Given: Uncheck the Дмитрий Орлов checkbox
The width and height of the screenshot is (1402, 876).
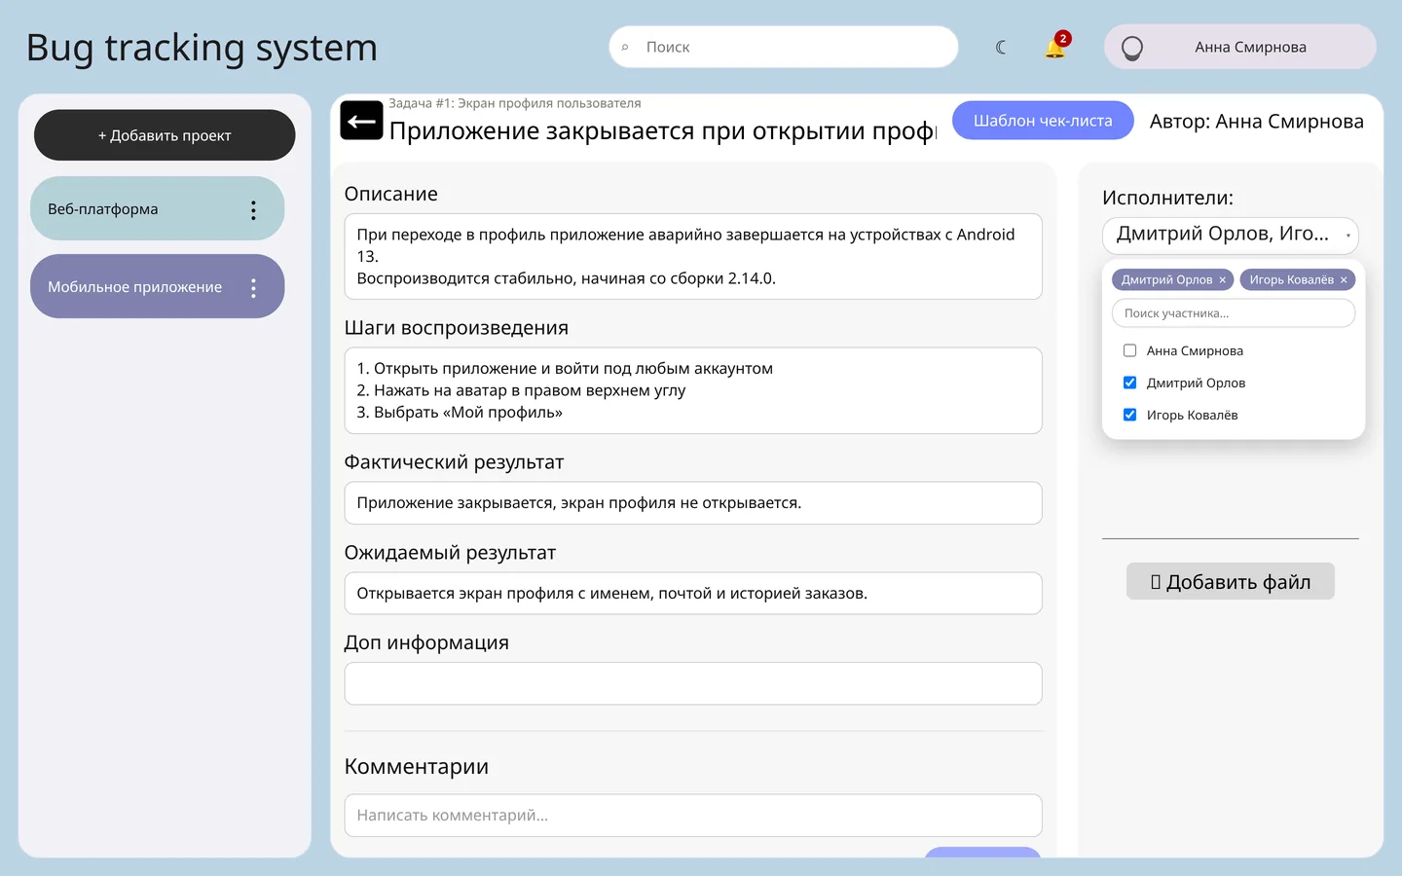Looking at the screenshot, I should point(1129,383).
